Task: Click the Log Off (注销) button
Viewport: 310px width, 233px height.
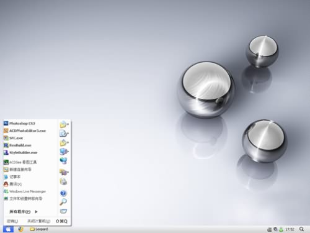Action: [x=12, y=221]
